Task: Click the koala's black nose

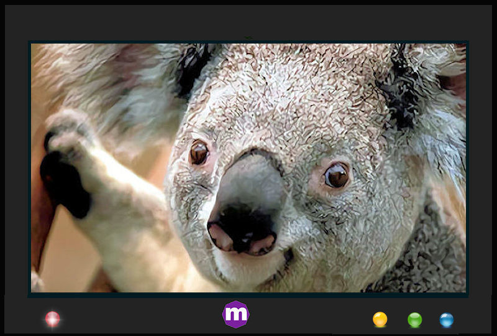Action: [244, 226]
